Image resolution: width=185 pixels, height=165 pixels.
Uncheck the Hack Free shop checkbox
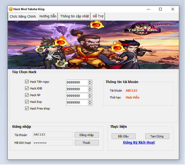click(27, 108)
